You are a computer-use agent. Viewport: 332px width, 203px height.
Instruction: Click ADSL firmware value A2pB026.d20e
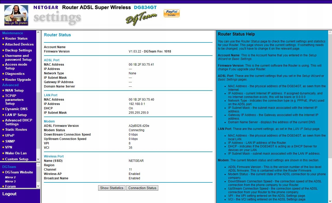(139, 126)
